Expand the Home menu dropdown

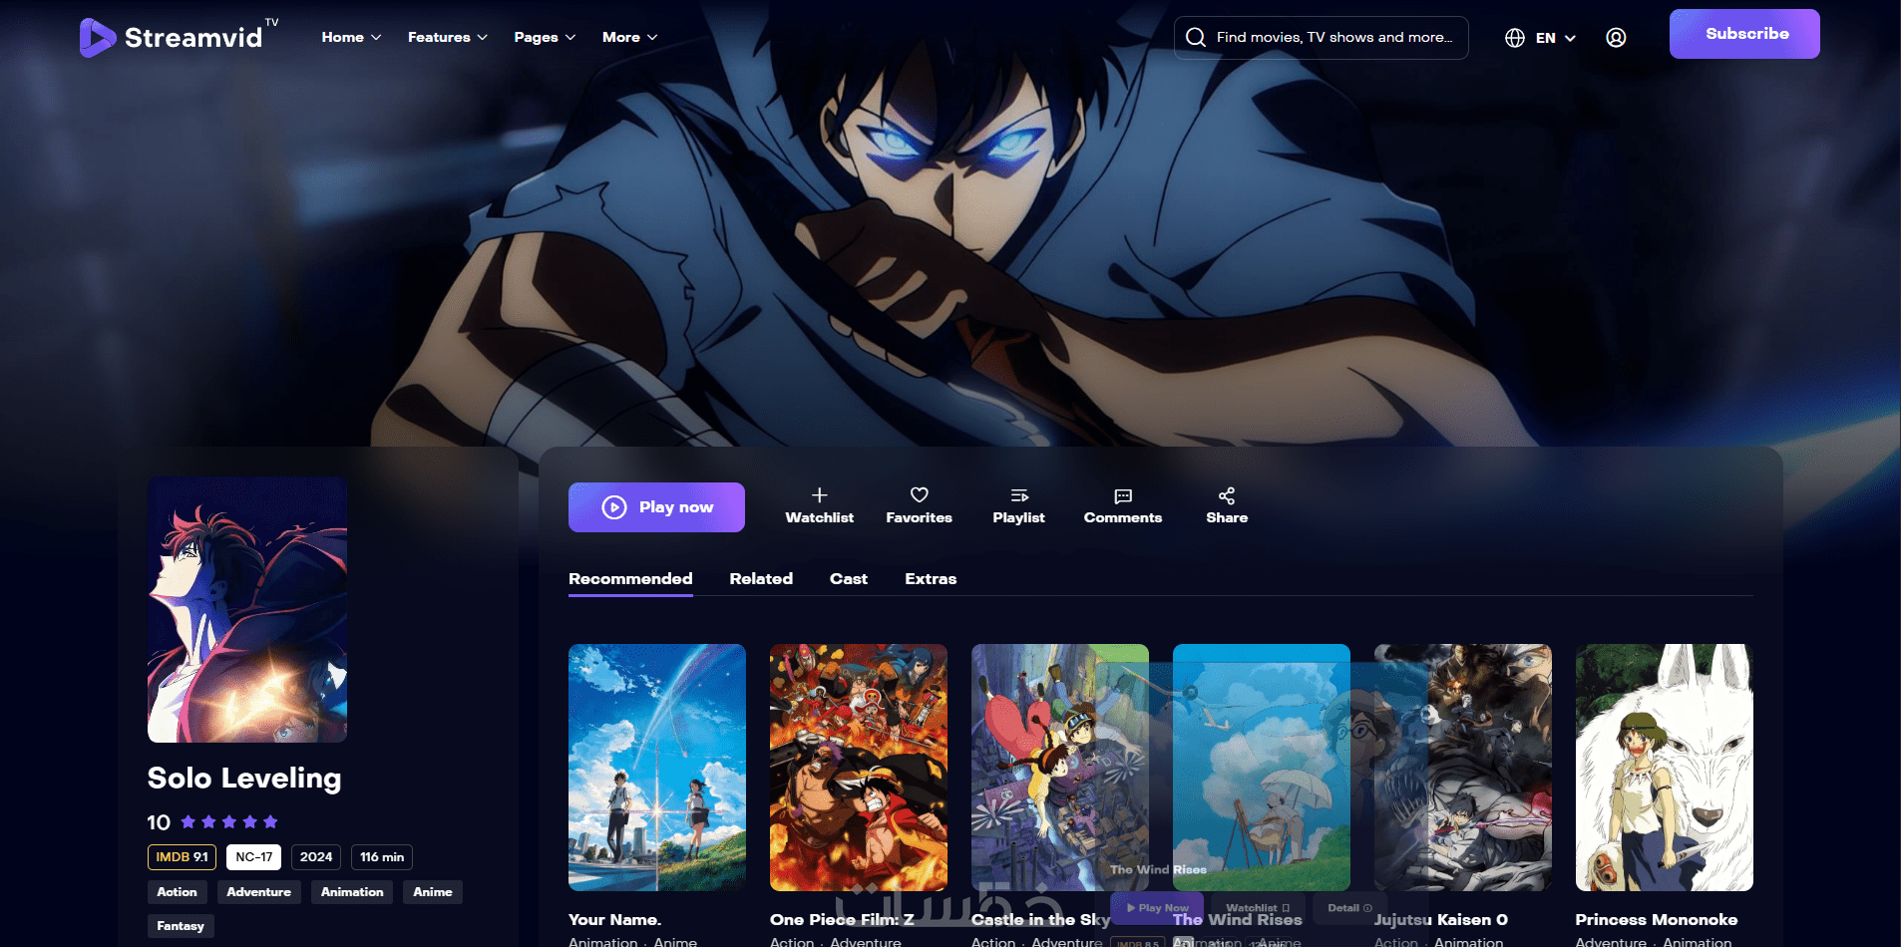(351, 38)
